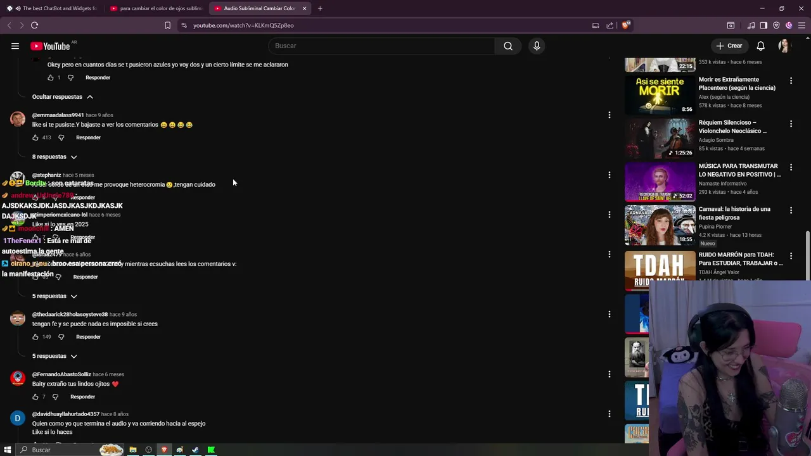
Task: Reload the page in the browser
Action: point(34,25)
